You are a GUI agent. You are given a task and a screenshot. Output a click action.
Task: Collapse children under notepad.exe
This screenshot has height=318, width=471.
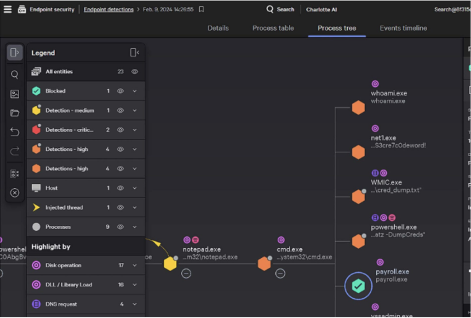(186, 273)
